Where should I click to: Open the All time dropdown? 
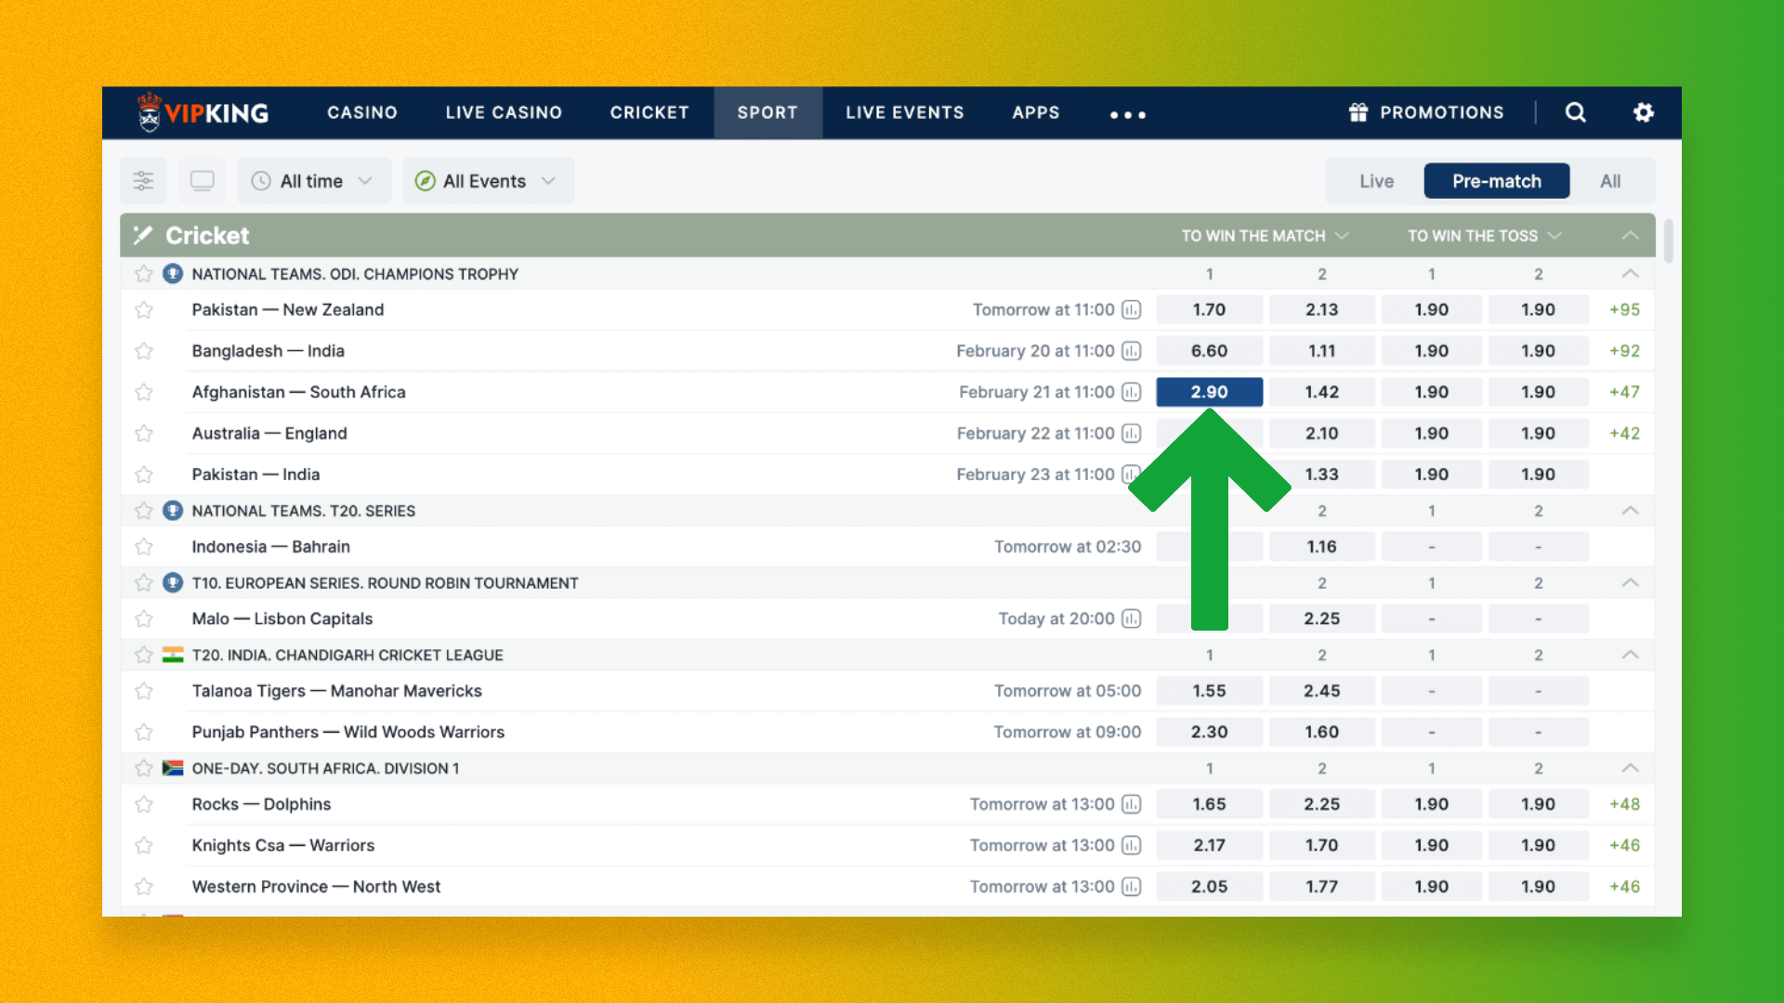[x=314, y=181]
